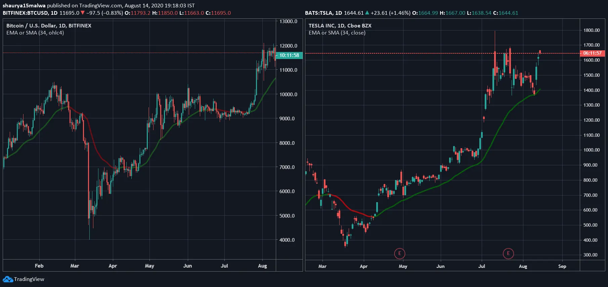The width and height of the screenshot is (608, 287).
Task: Click the 400.00 price on Tesla axis
Action: tap(591, 240)
